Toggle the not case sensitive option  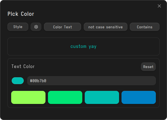pyautogui.click(x=105, y=27)
